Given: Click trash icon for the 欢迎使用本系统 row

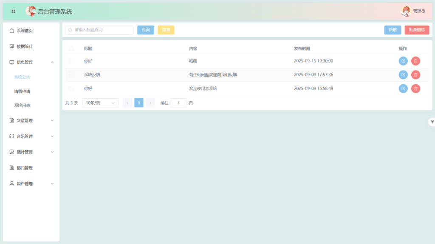Looking at the screenshot, I should click(415, 89).
